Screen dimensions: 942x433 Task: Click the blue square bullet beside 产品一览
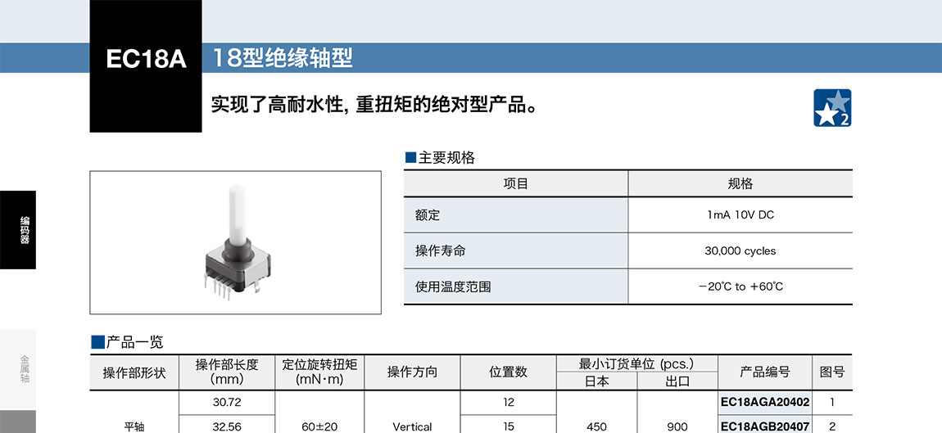click(x=97, y=342)
